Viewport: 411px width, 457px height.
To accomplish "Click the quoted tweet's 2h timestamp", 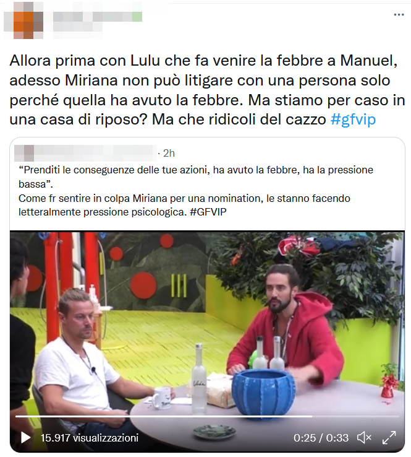I will click(x=169, y=153).
